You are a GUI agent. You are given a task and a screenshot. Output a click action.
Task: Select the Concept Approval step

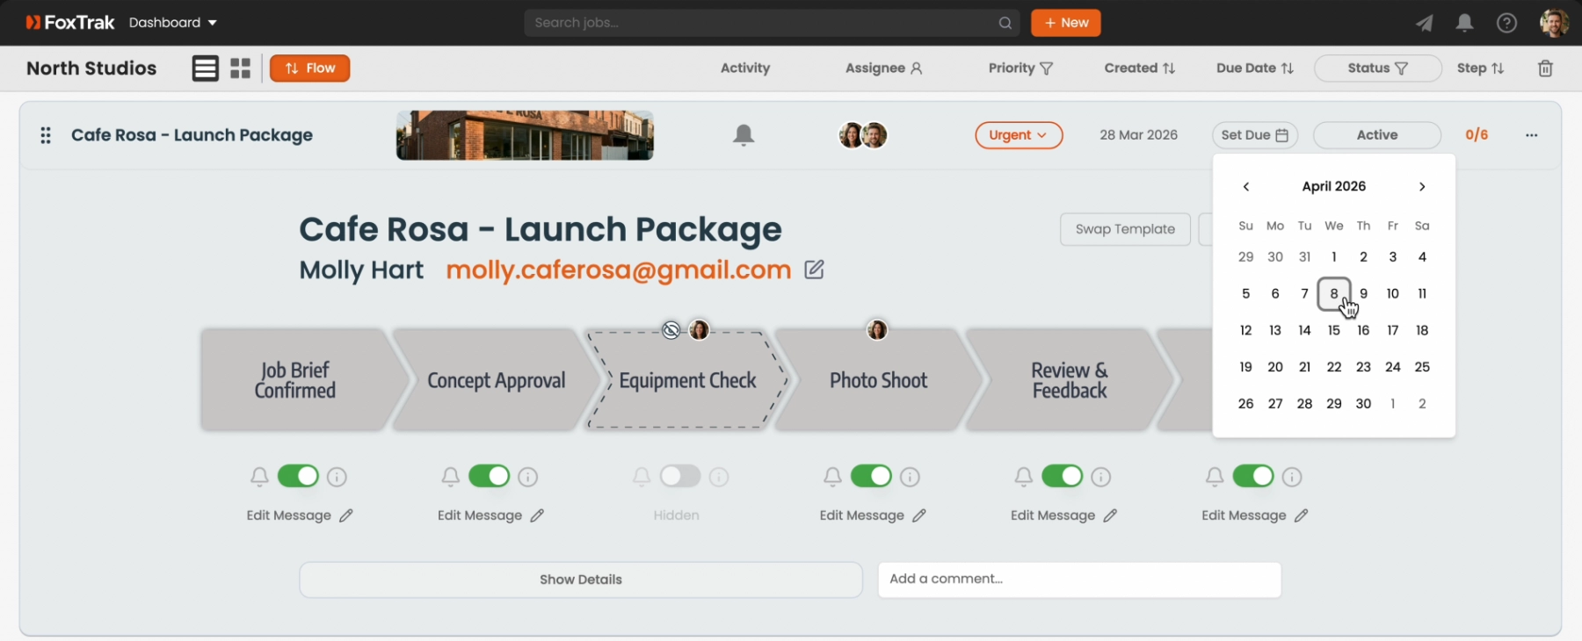point(497,380)
